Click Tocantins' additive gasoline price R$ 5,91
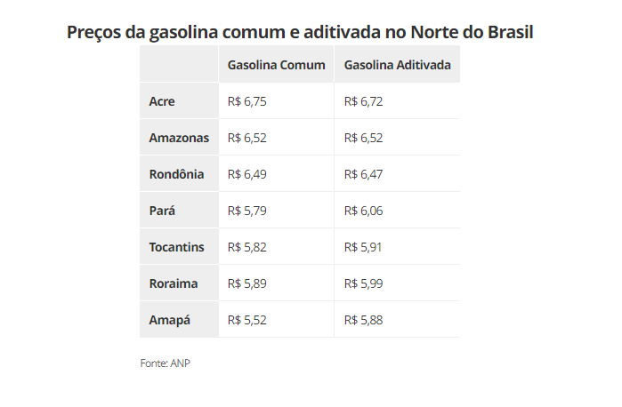This screenshot has width=622, height=407. pos(362,247)
